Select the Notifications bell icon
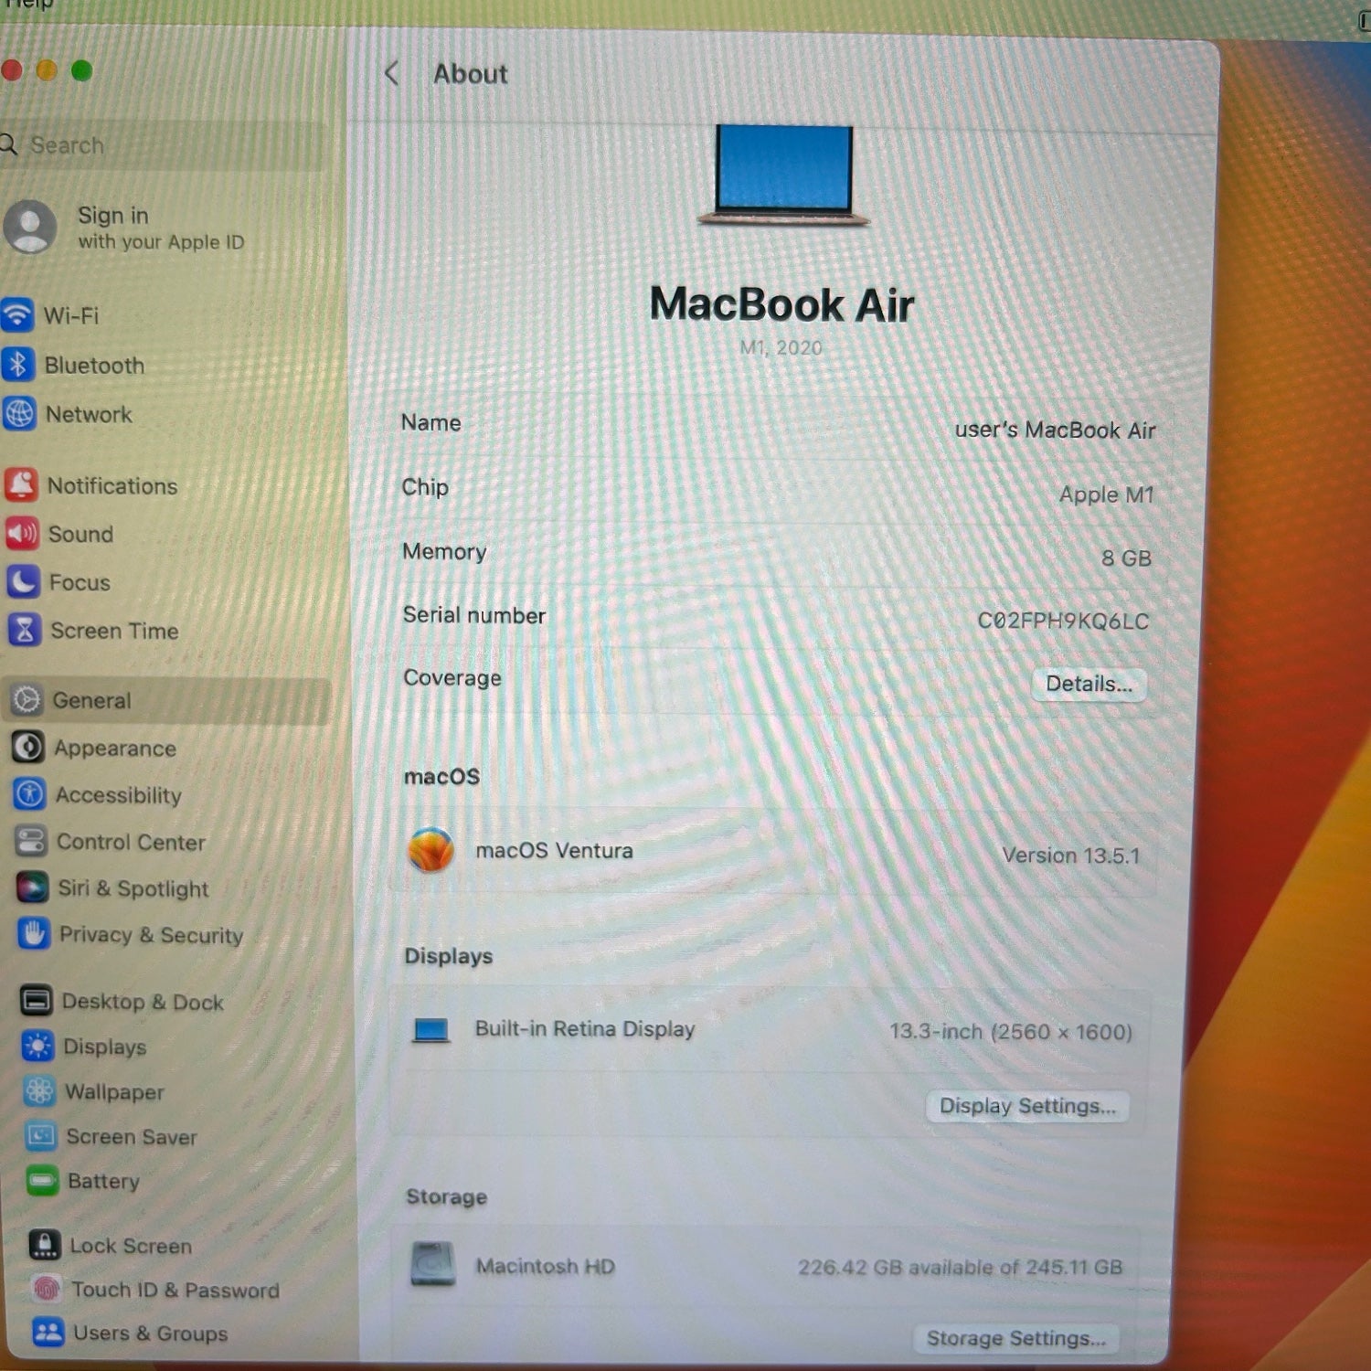1371x1371 pixels. click(x=21, y=484)
